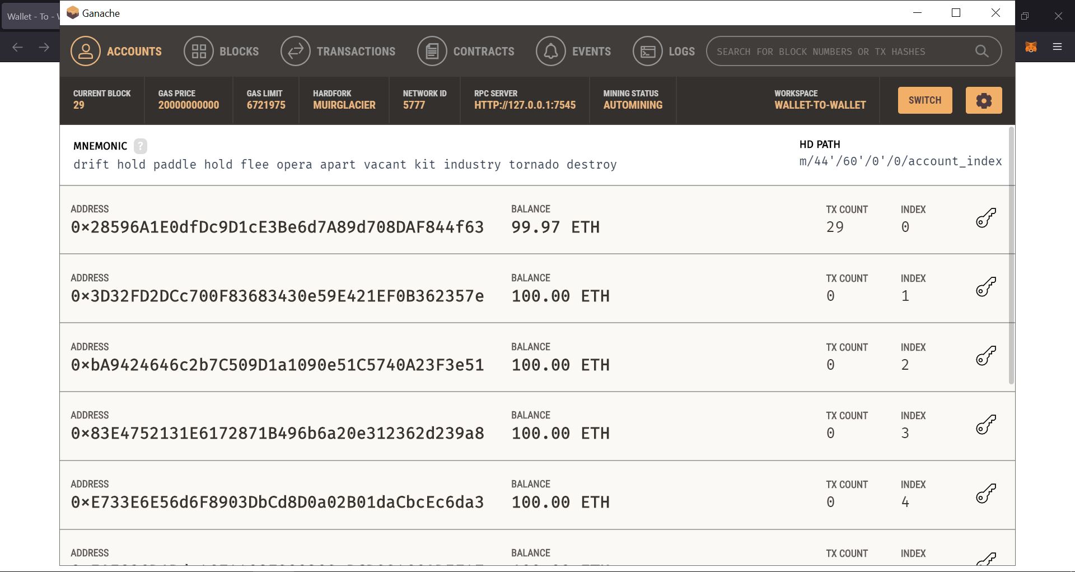The image size is (1075, 572).
Task: Open the browser hamburger menu behind Ganache
Action: coord(1057,47)
